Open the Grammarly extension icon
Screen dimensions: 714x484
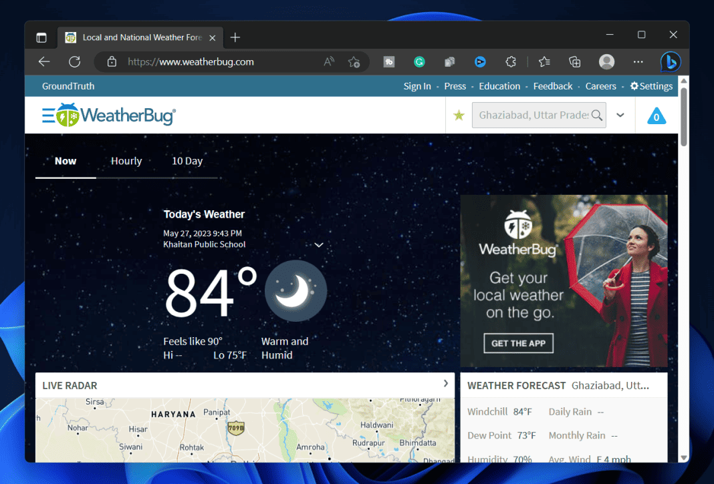tap(419, 61)
